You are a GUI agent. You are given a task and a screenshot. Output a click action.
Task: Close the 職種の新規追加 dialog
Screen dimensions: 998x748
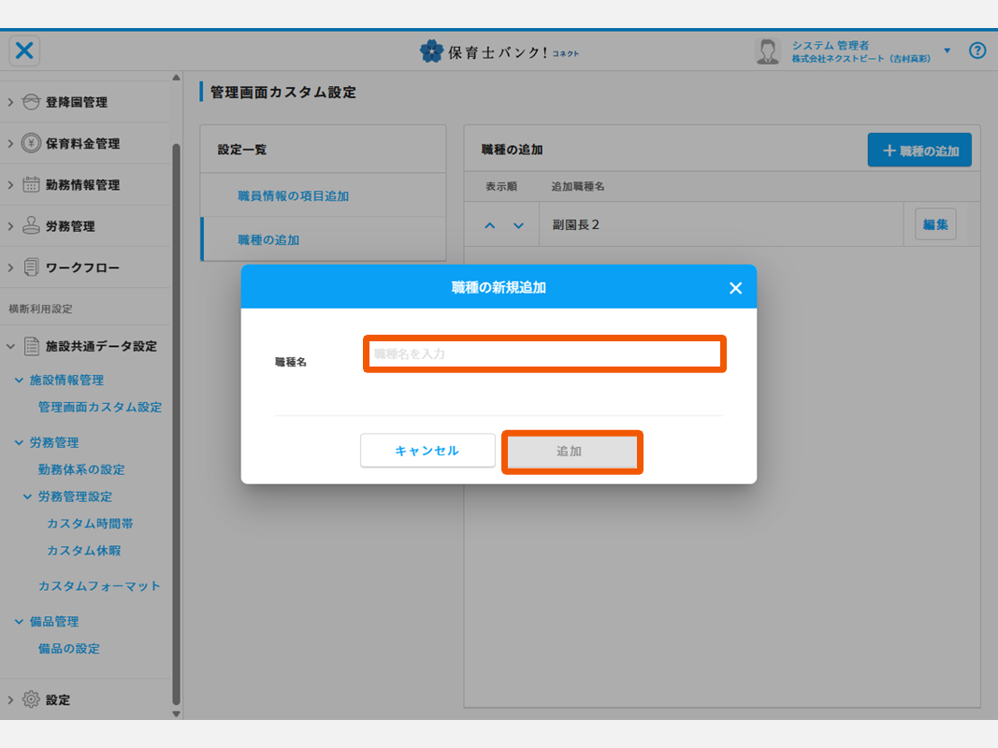click(735, 288)
